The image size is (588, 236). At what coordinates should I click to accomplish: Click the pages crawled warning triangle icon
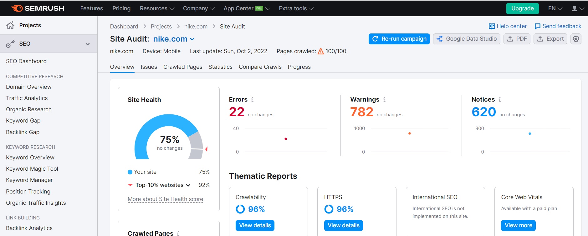(321, 51)
